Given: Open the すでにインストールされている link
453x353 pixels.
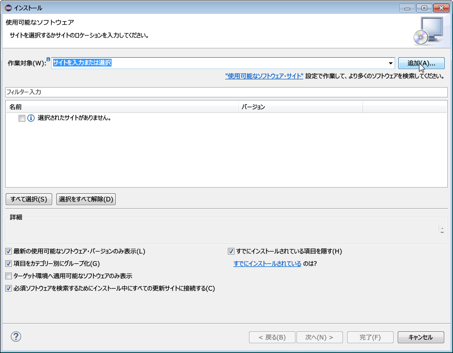Looking at the screenshot, I should pos(267,264).
